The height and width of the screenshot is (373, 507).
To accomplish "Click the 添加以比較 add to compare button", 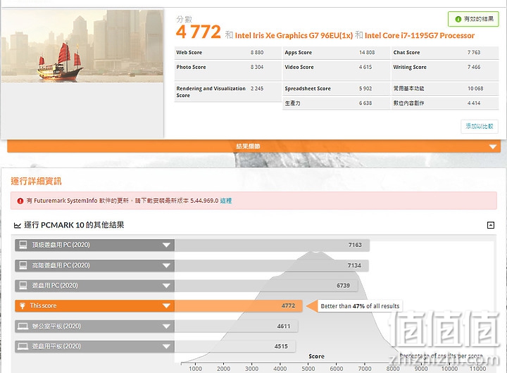I will 480,126.
